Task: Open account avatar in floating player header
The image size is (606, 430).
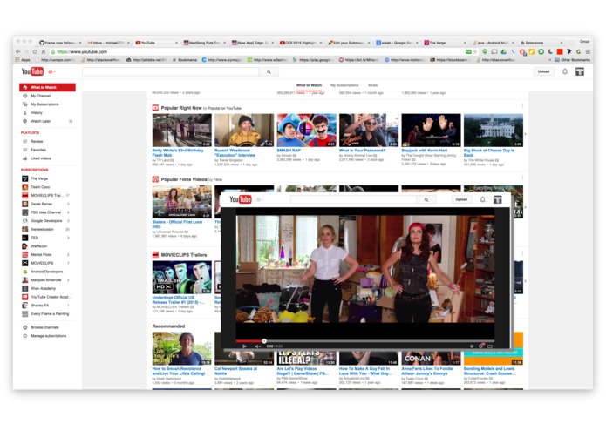Action: (497, 199)
